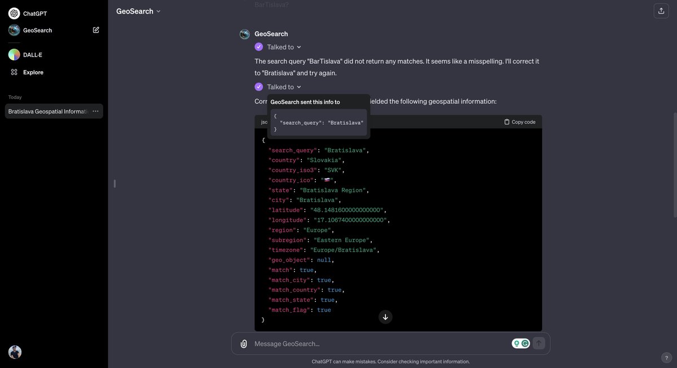Click the send message arrow button
This screenshot has width=677, height=368.
click(539, 343)
